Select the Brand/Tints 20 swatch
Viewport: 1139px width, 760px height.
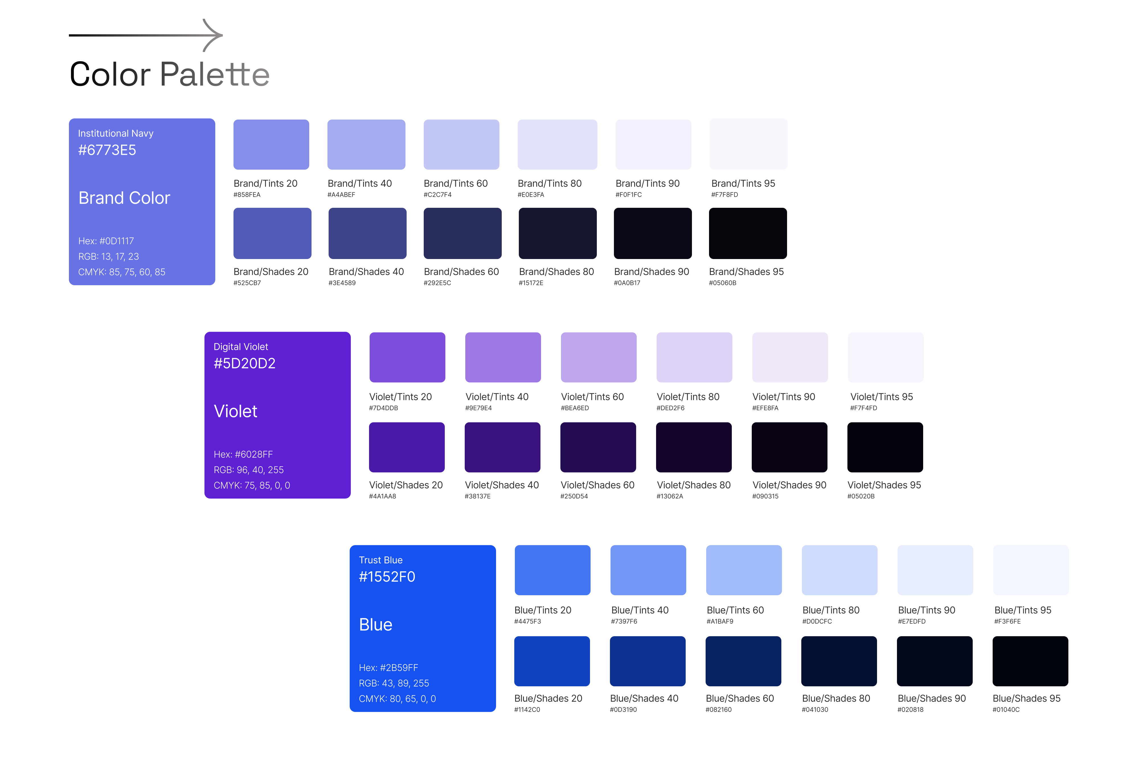(x=271, y=144)
